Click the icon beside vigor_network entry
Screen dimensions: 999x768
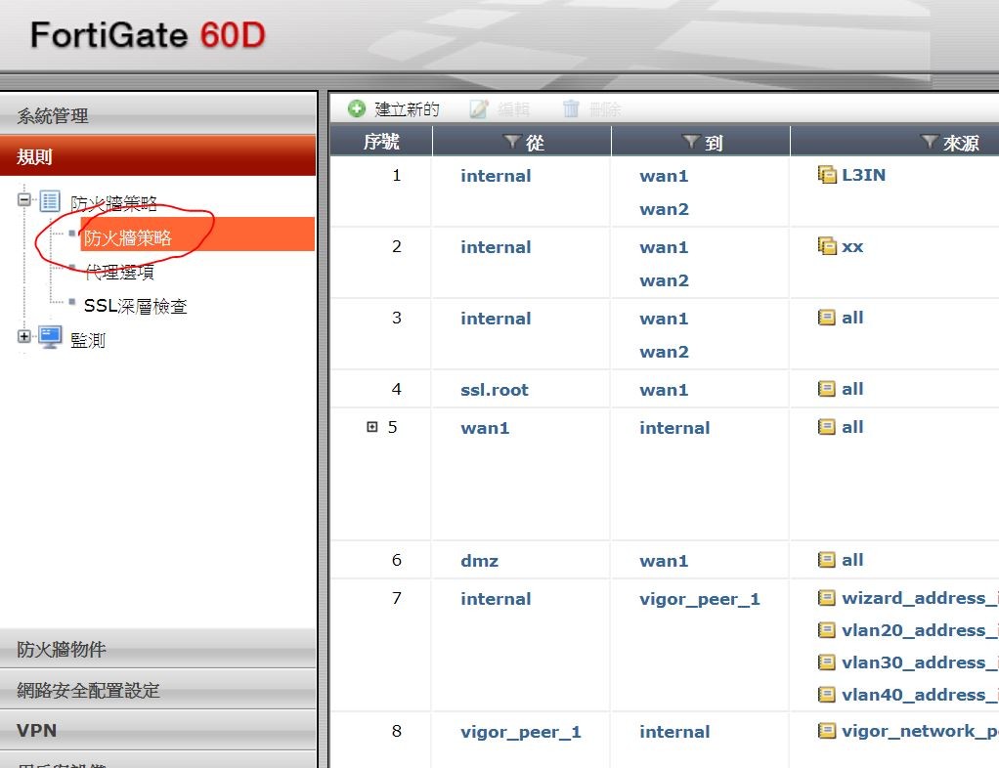click(826, 731)
